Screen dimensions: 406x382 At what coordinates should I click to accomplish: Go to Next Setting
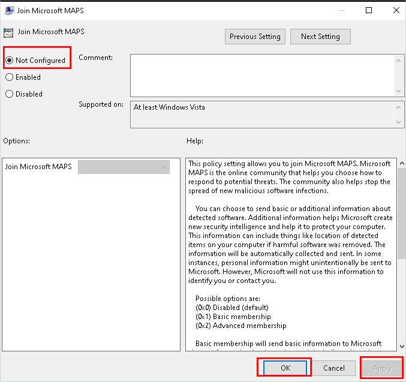[x=320, y=37]
